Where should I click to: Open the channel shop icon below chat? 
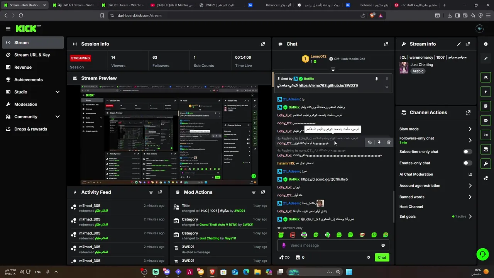point(298,258)
